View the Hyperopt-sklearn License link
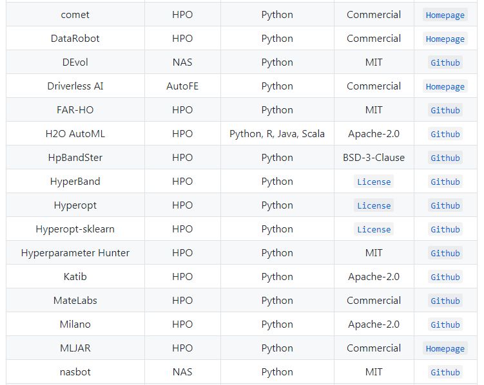This screenshot has width=484, height=385. [374, 229]
